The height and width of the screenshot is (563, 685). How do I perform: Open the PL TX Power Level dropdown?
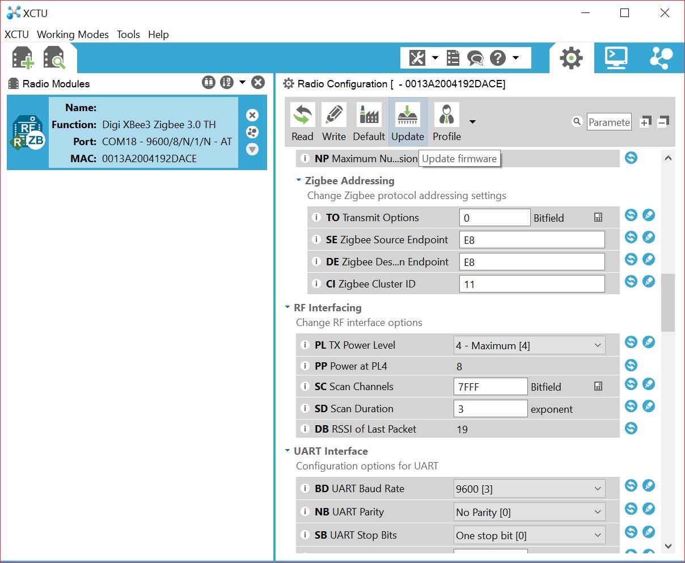coord(530,345)
